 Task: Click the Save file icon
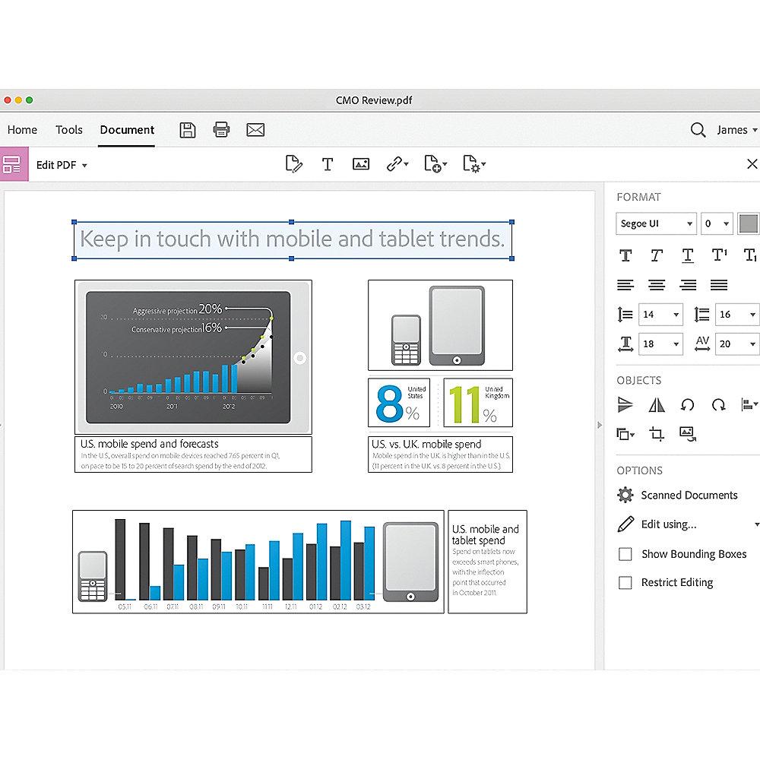tap(188, 130)
